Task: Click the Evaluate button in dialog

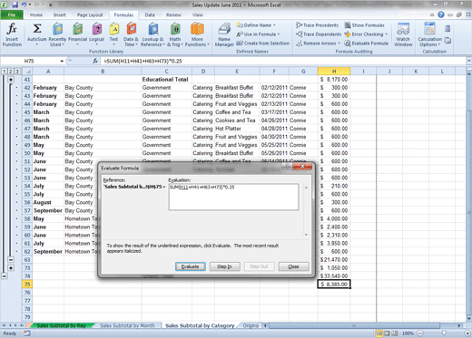Action: click(x=191, y=266)
